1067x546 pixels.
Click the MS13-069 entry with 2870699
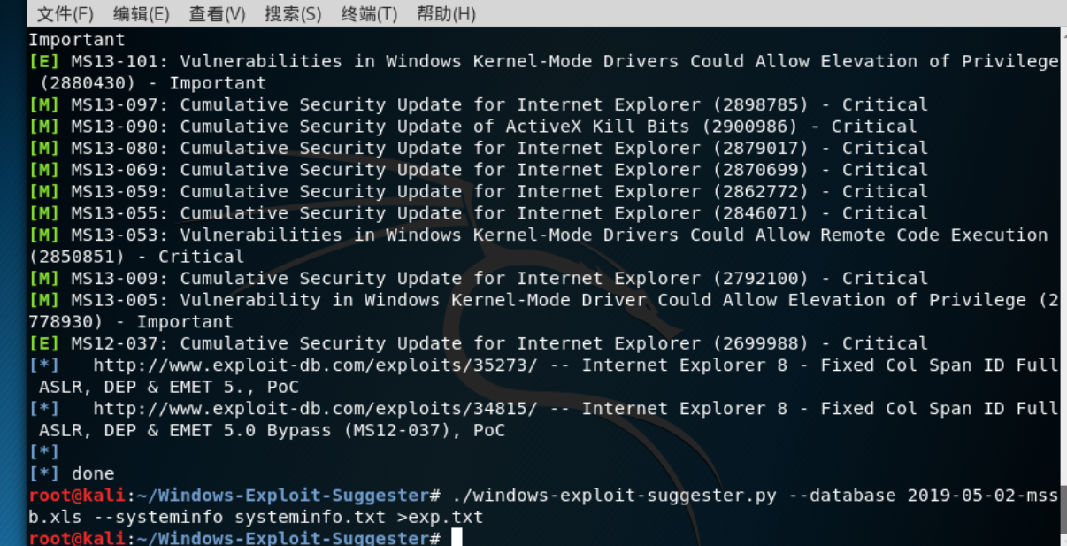pyautogui.click(x=478, y=169)
